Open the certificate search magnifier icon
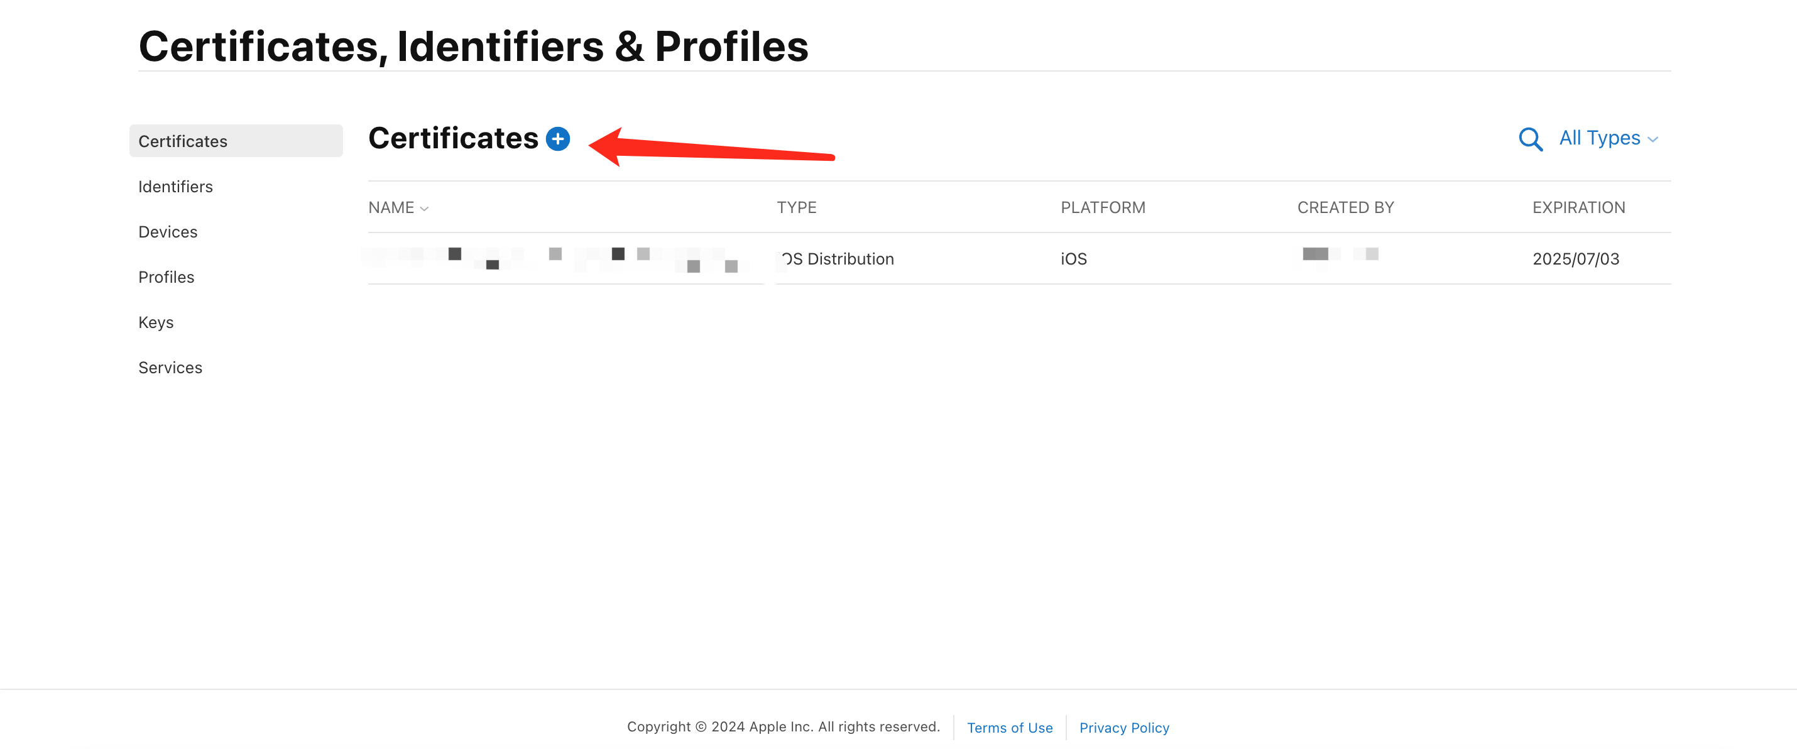The width and height of the screenshot is (1797, 749). pos(1530,139)
